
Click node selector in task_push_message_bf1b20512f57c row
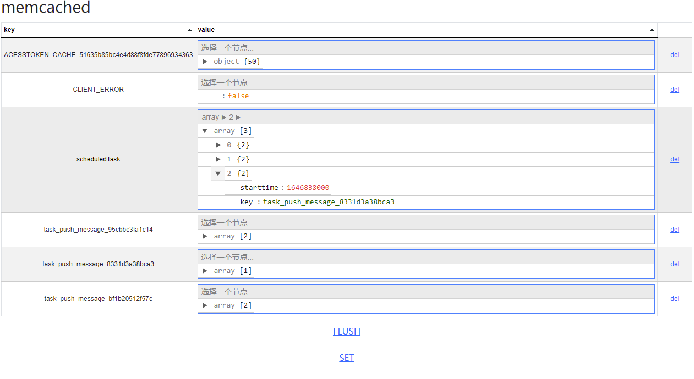[426, 292]
